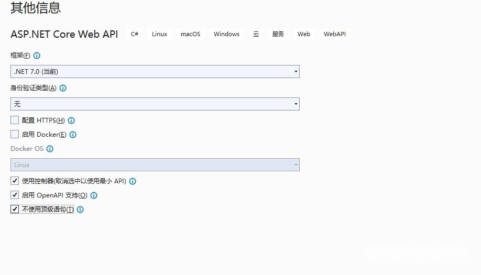
Task: Click the info icon beside 启用 Docker(E)
Action: pyautogui.click(x=73, y=135)
